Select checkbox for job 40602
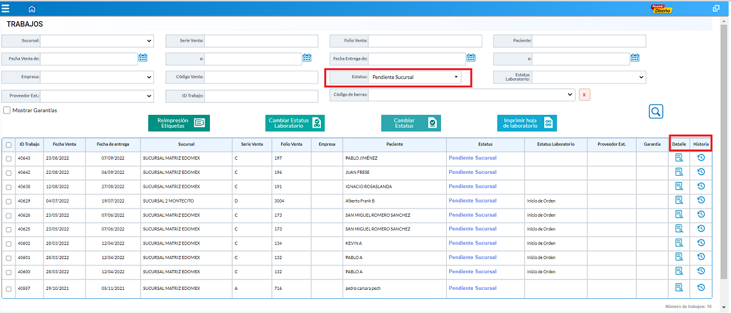The image size is (731, 313). click(x=8, y=244)
